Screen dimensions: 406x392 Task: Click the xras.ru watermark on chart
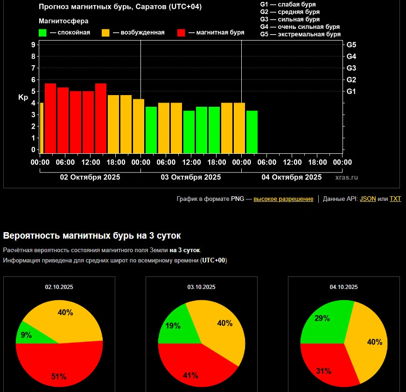[347, 178]
